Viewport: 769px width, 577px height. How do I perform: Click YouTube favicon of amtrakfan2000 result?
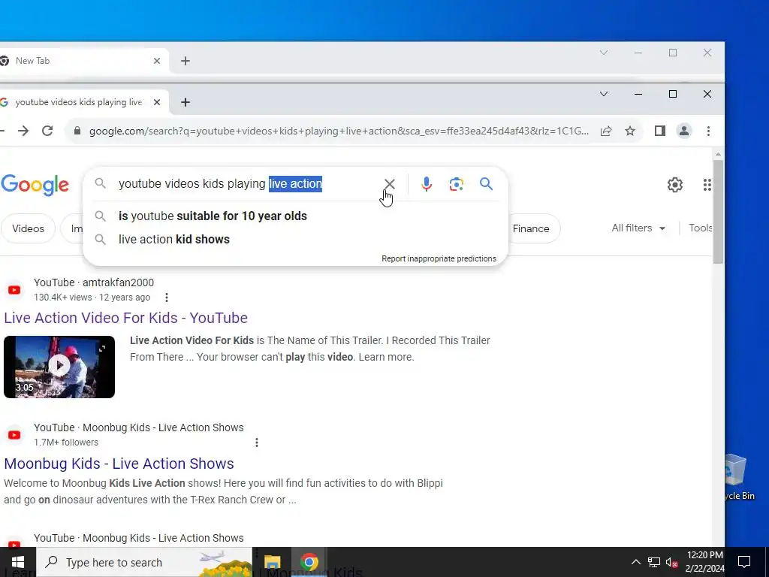pyautogui.click(x=14, y=290)
